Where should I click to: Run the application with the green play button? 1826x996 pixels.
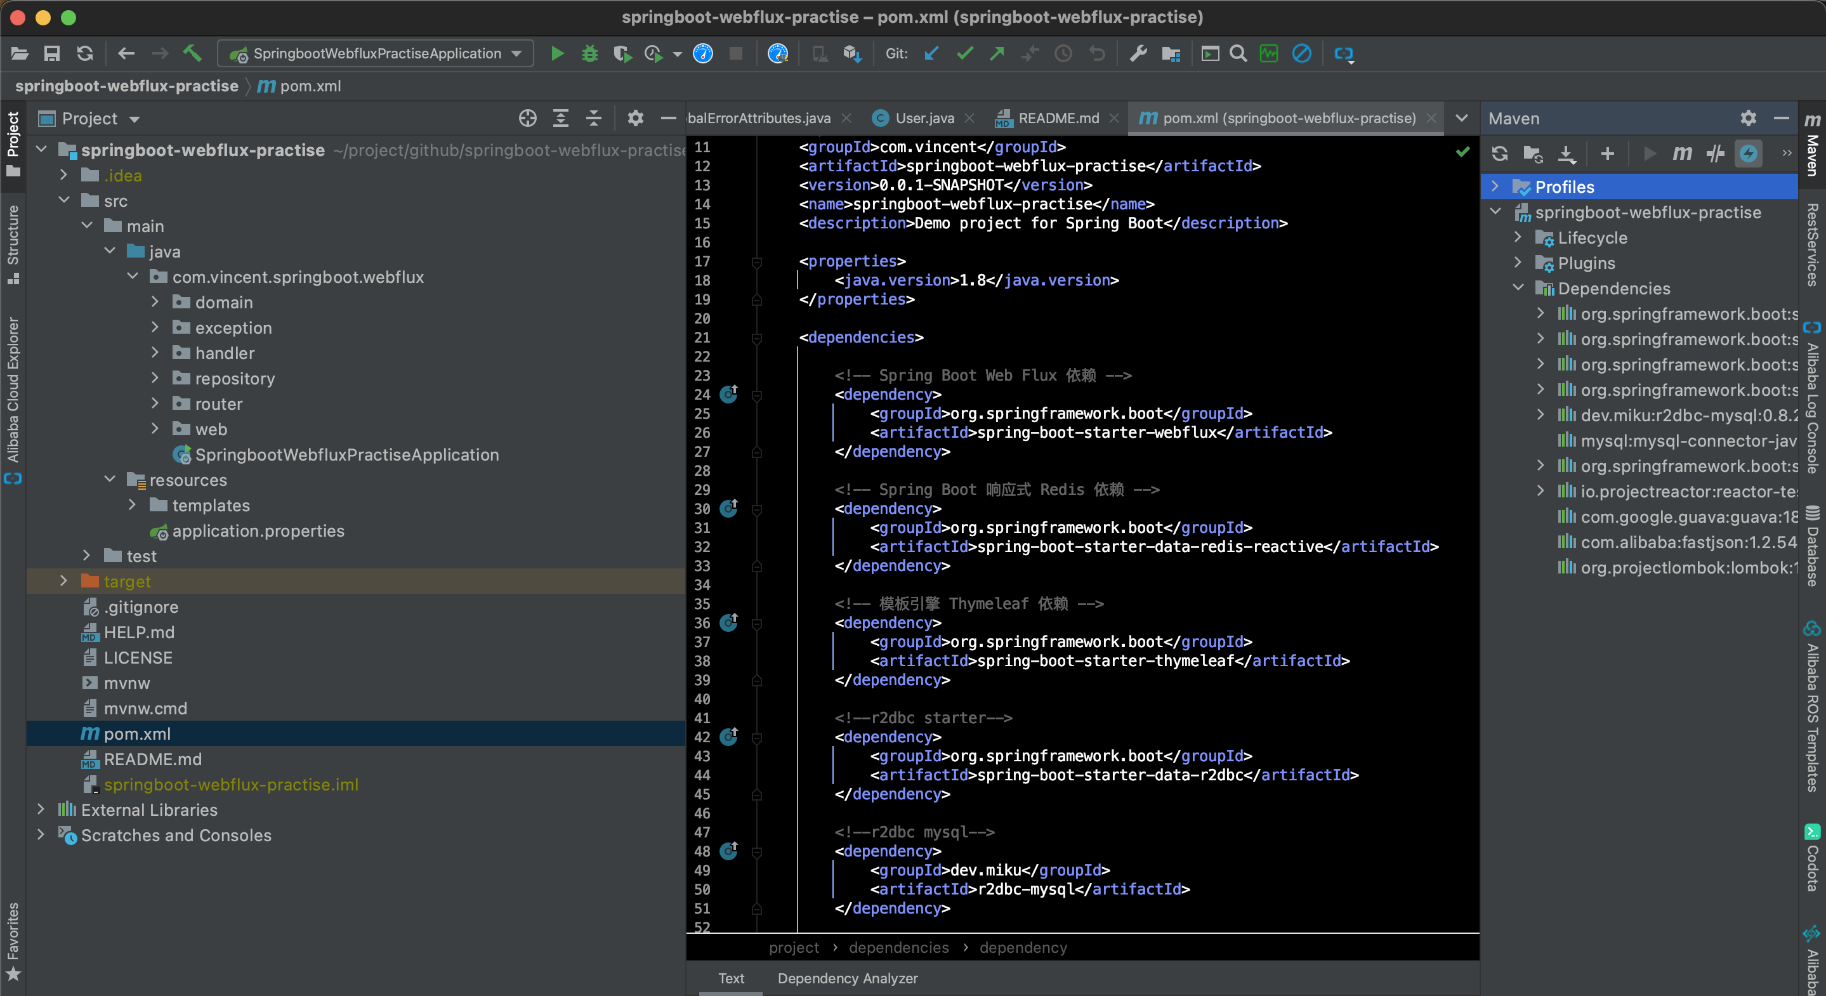557,54
